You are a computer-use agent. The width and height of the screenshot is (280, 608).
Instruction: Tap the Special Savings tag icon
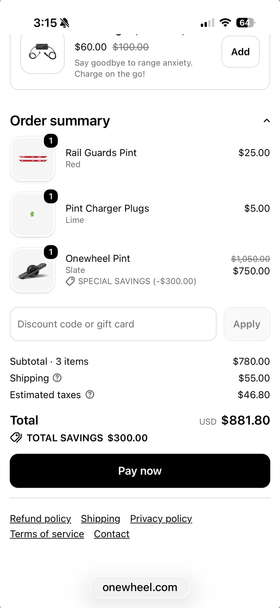70,281
